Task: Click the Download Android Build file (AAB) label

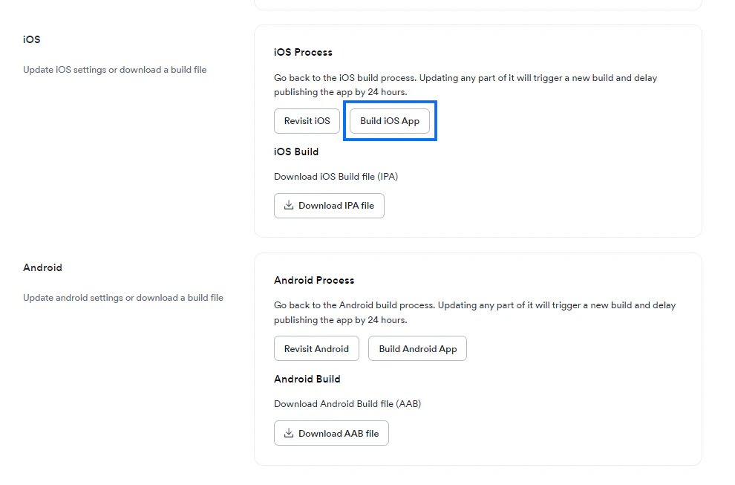Action: coord(347,403)
